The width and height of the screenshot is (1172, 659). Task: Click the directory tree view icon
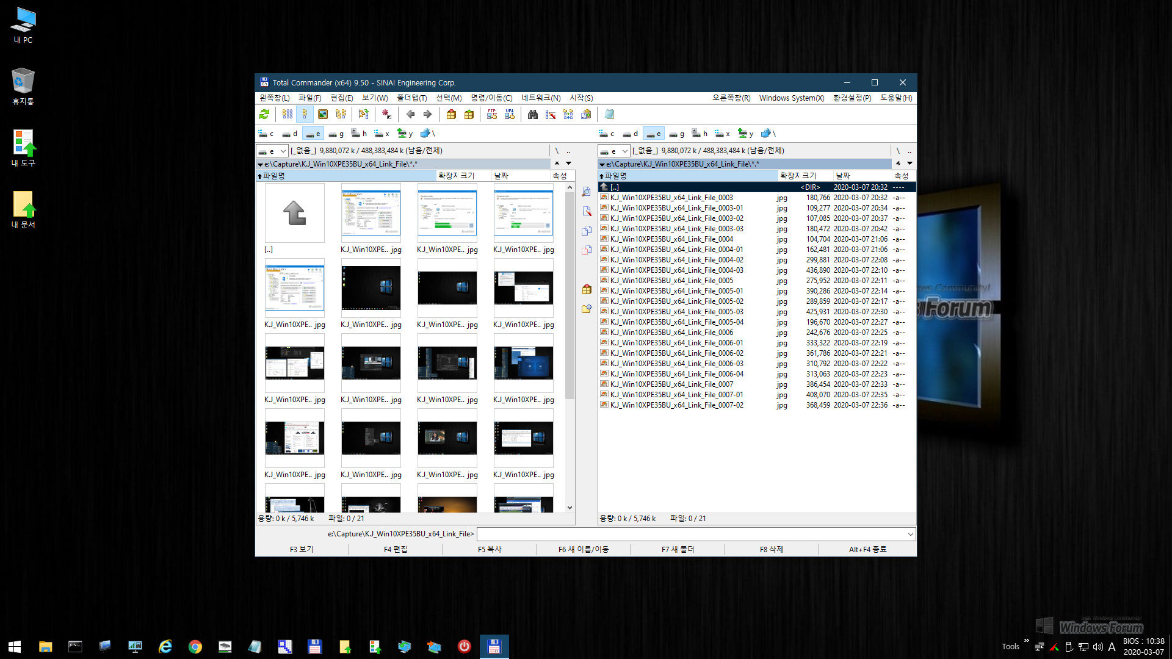(x=341, y=114)
